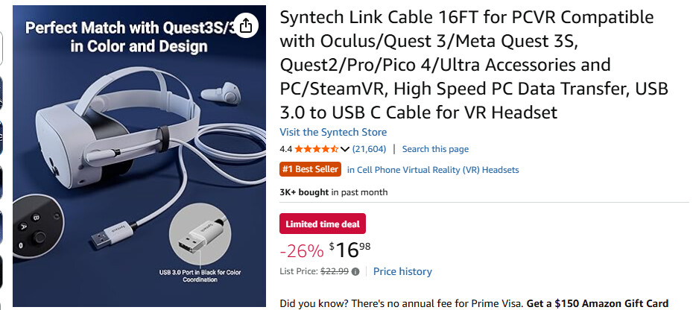
Task: Visit the Syntech Store link
Action: coord(333,132)
